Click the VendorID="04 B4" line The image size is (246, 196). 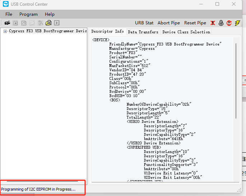126,70
